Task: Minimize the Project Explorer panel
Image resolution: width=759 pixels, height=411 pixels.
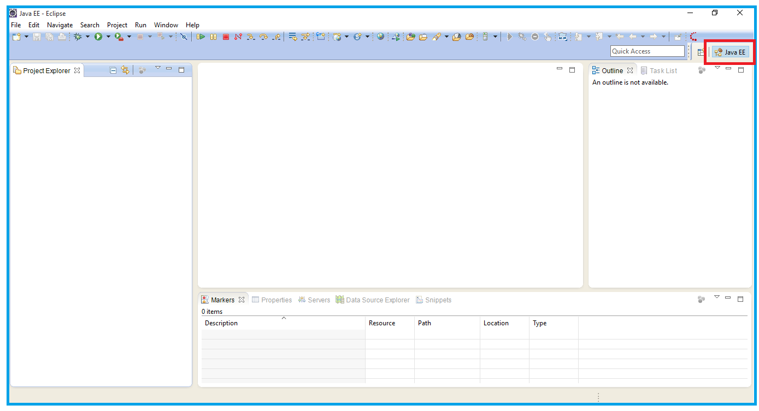Action: pos(169,69)
